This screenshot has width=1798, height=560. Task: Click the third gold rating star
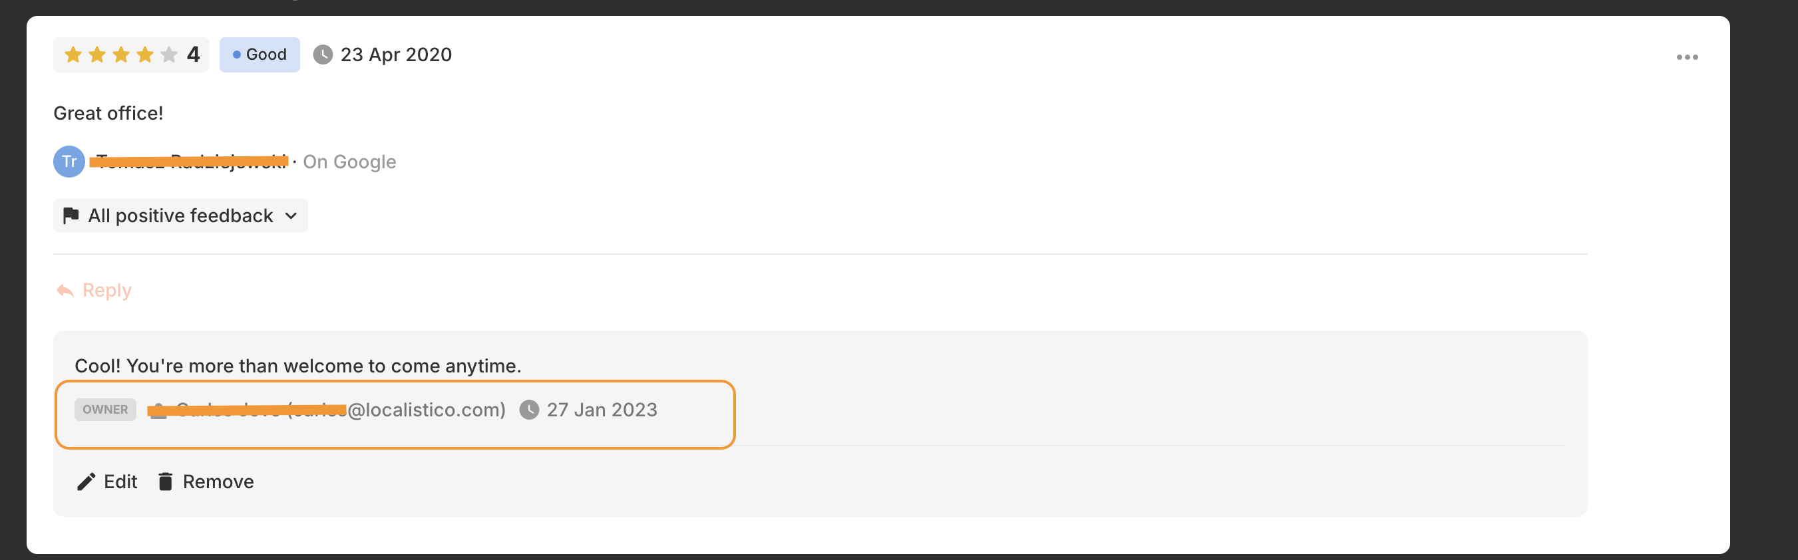click(x=122, y=55)
